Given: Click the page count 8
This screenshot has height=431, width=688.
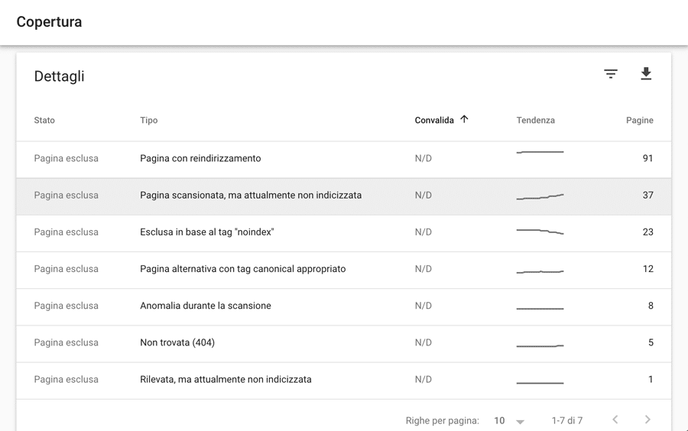Looking at the screenshot, I should click(x=651, y=306).
